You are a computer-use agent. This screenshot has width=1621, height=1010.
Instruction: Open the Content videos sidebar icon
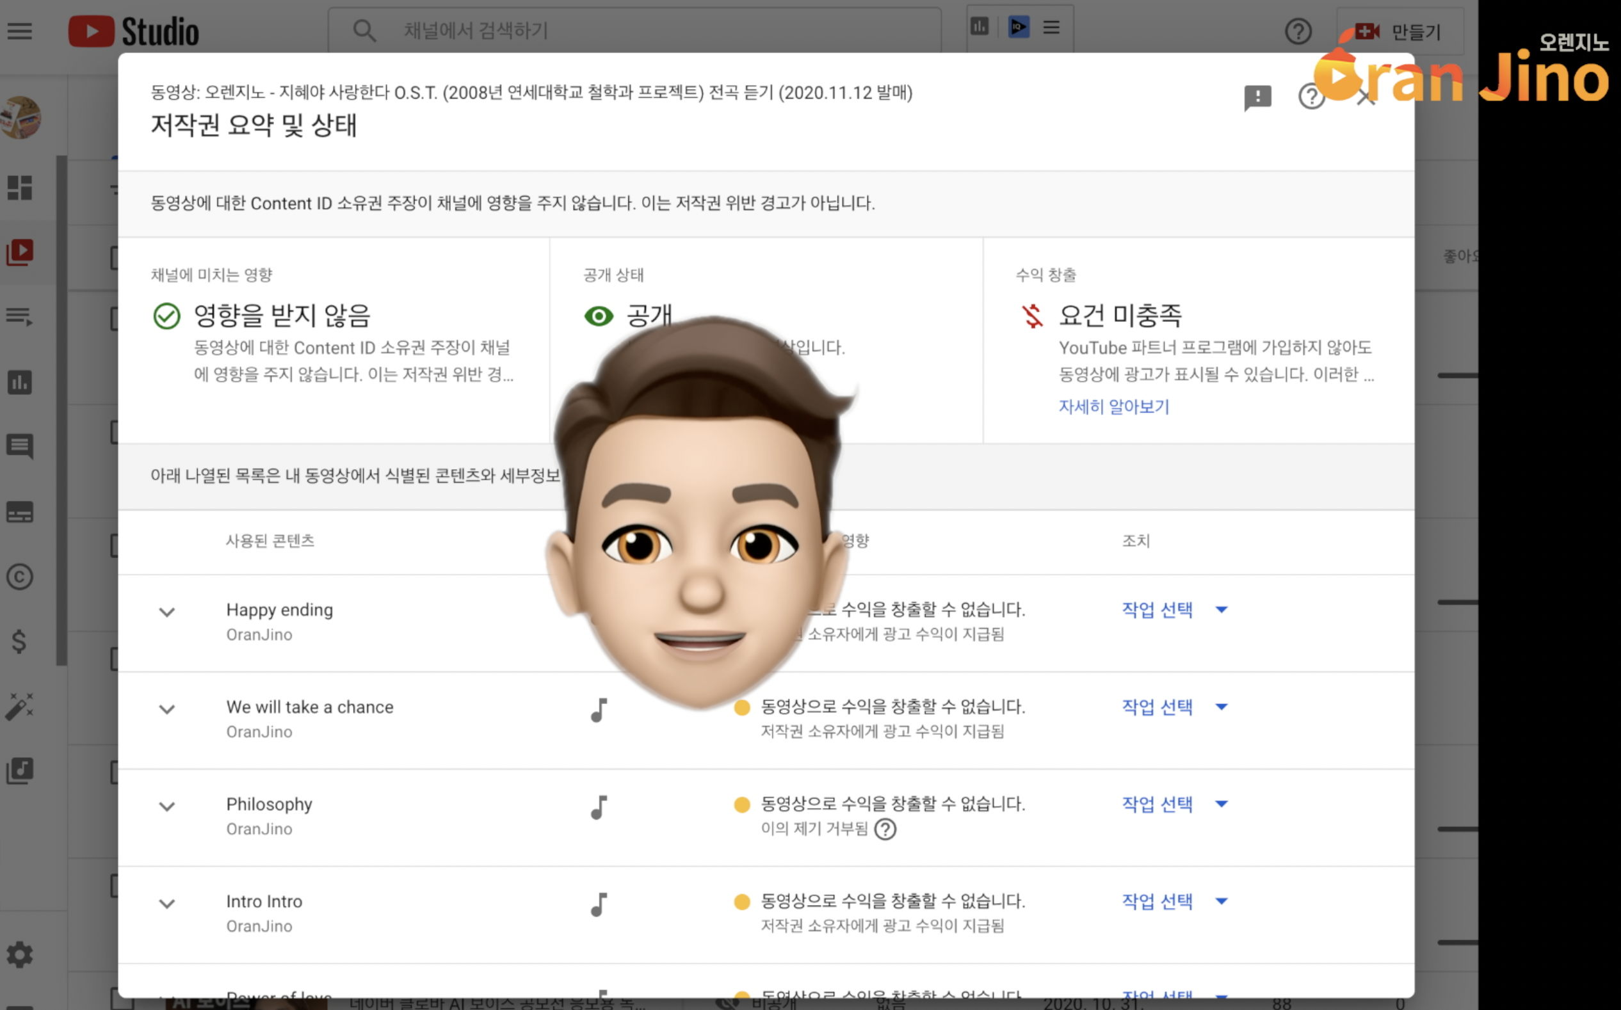[x=19, y=252]
